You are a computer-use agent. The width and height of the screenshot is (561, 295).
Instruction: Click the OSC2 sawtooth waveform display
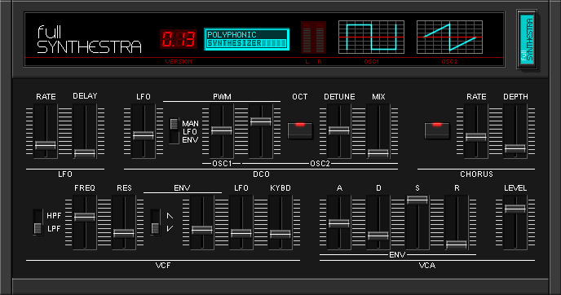(450, 37)
